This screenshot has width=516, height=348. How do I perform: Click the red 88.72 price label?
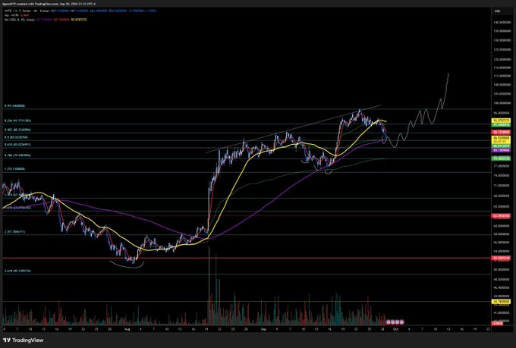[x=501, y=132]
